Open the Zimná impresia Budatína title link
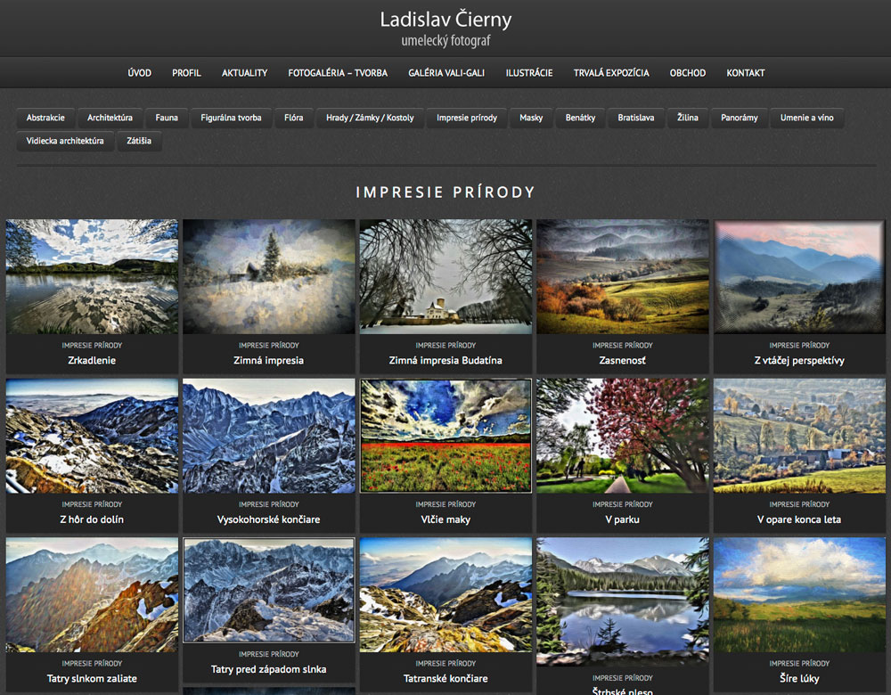The width and height of the screenshot is (891, 695). pos(446,360)
